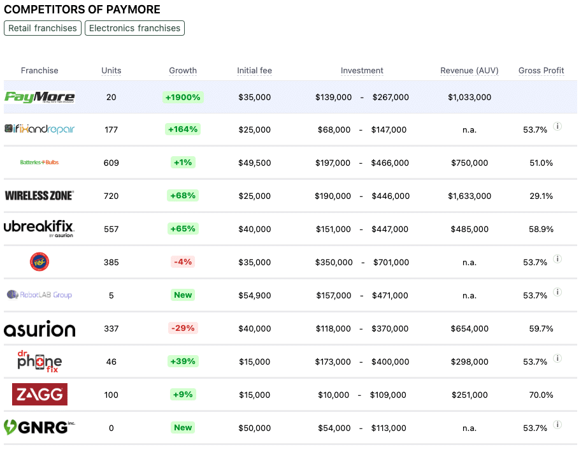Click the $1,033,000 revenue value

click(470, 97)
